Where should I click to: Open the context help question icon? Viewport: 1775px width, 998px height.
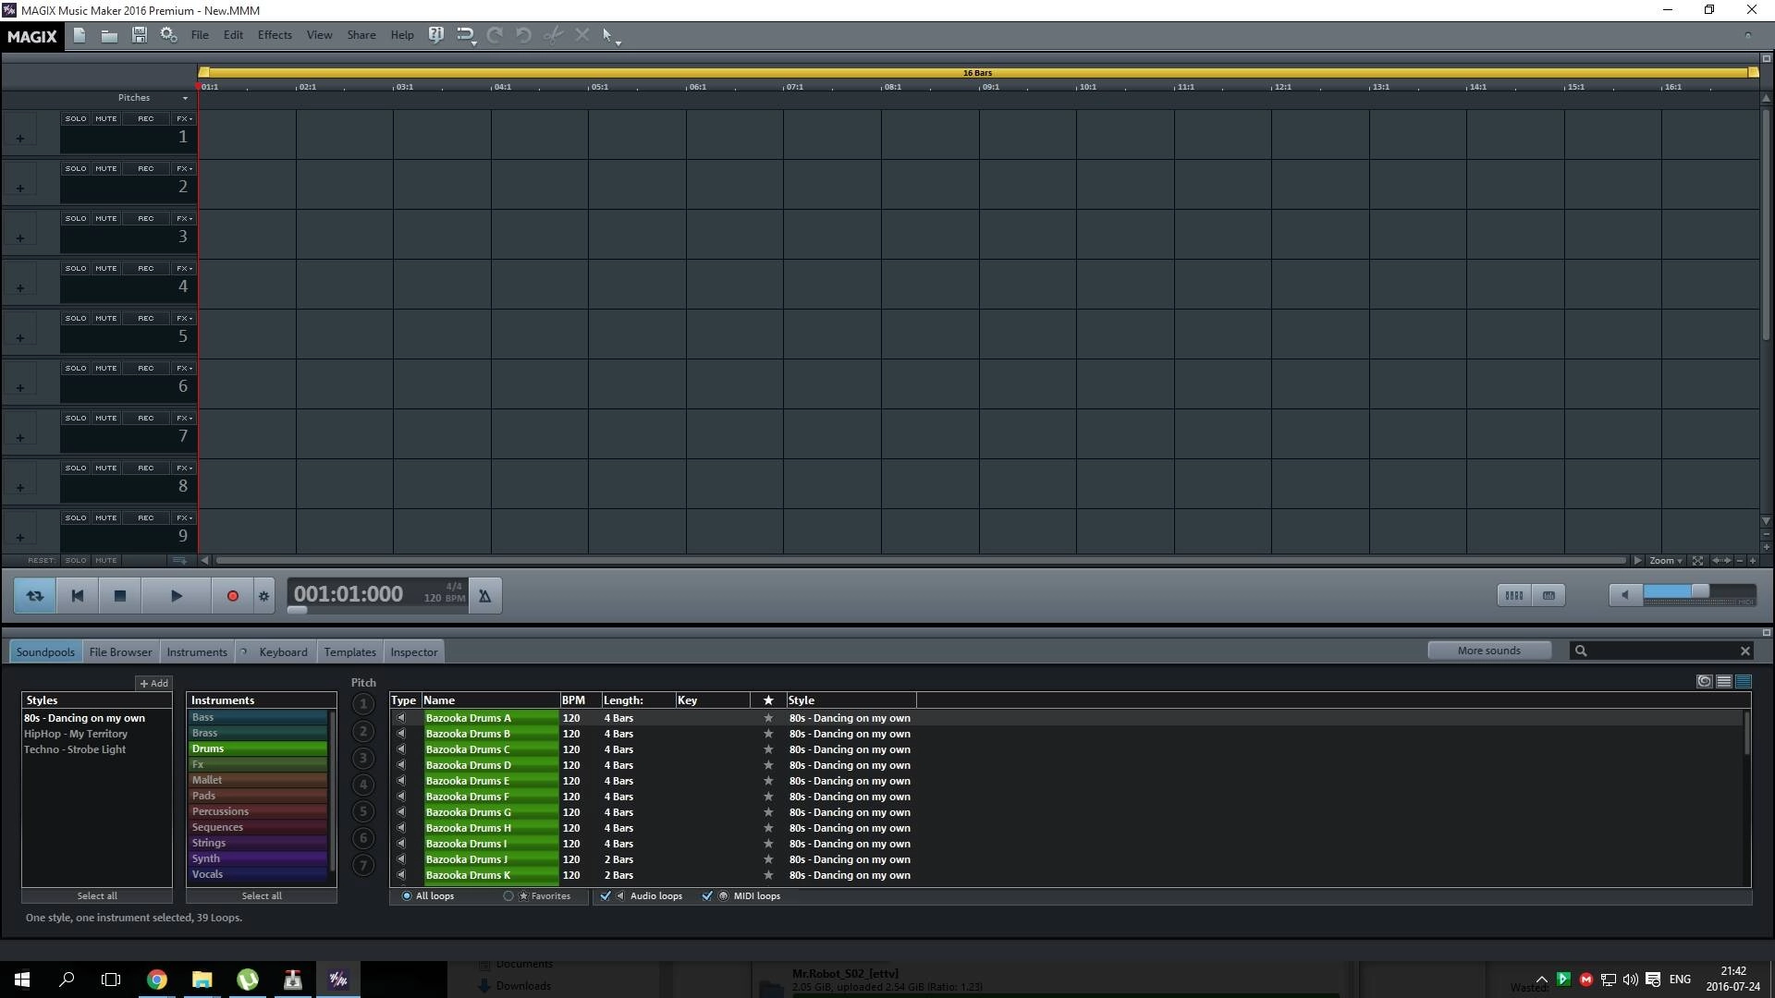[436, 35]
